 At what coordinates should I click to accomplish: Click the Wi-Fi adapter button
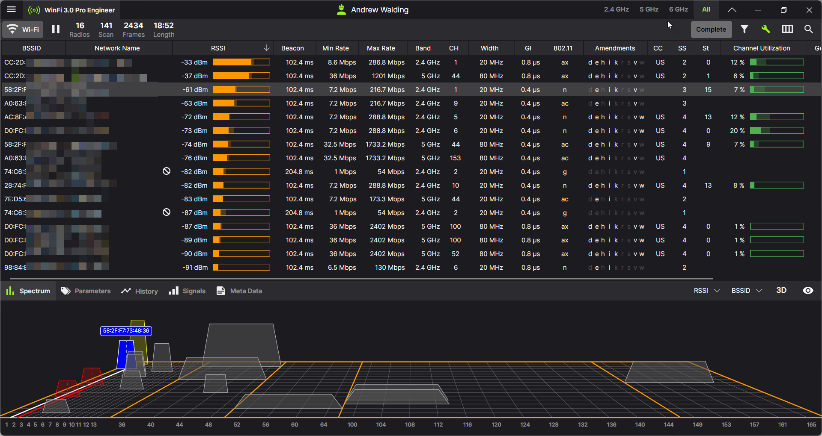[x=23, y=29]
